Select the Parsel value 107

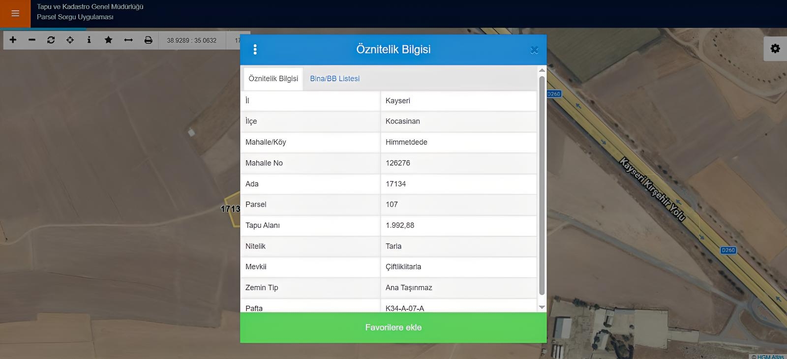point(458,205)
